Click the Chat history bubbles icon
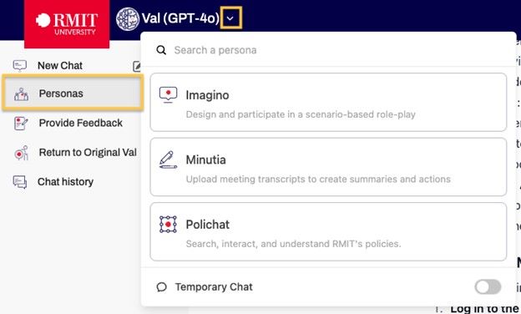The width and height of the screenshot is (521, 314). click(x=20, y=182)
